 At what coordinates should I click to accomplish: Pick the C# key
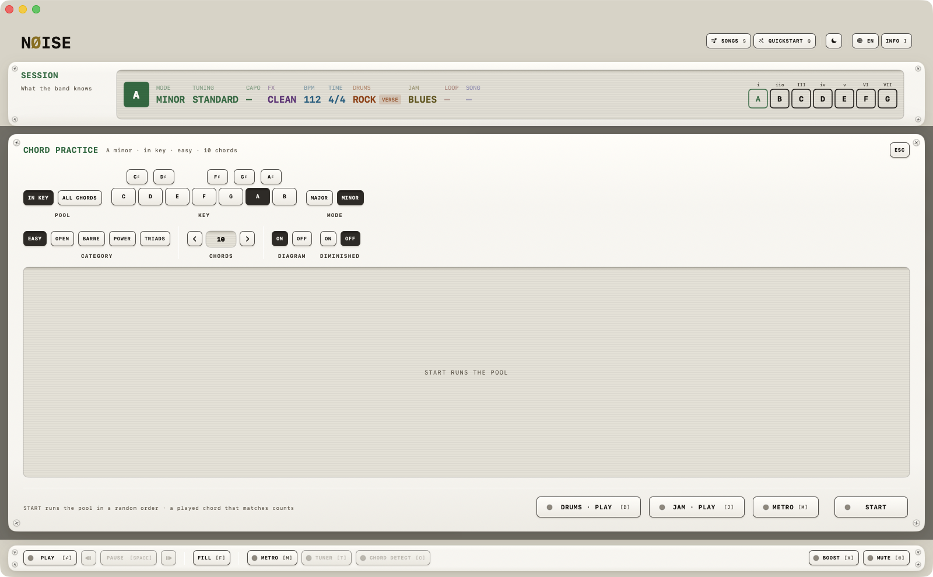pyautogui.click(x=137, y=177)
